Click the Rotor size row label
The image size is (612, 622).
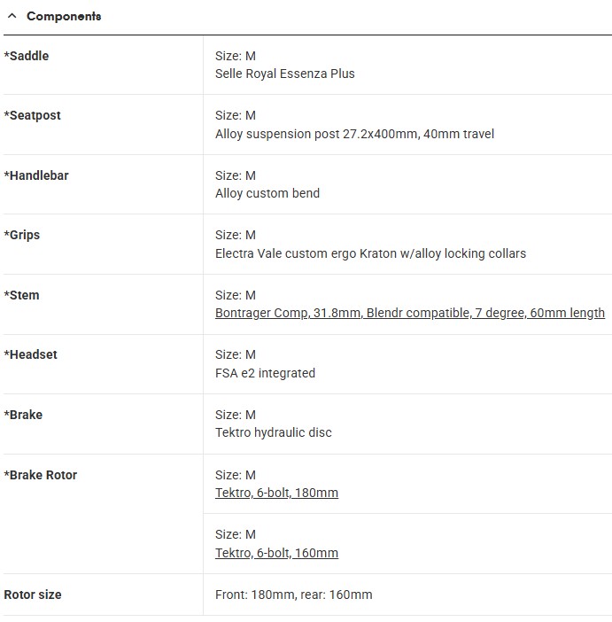(x=33, y=595)
